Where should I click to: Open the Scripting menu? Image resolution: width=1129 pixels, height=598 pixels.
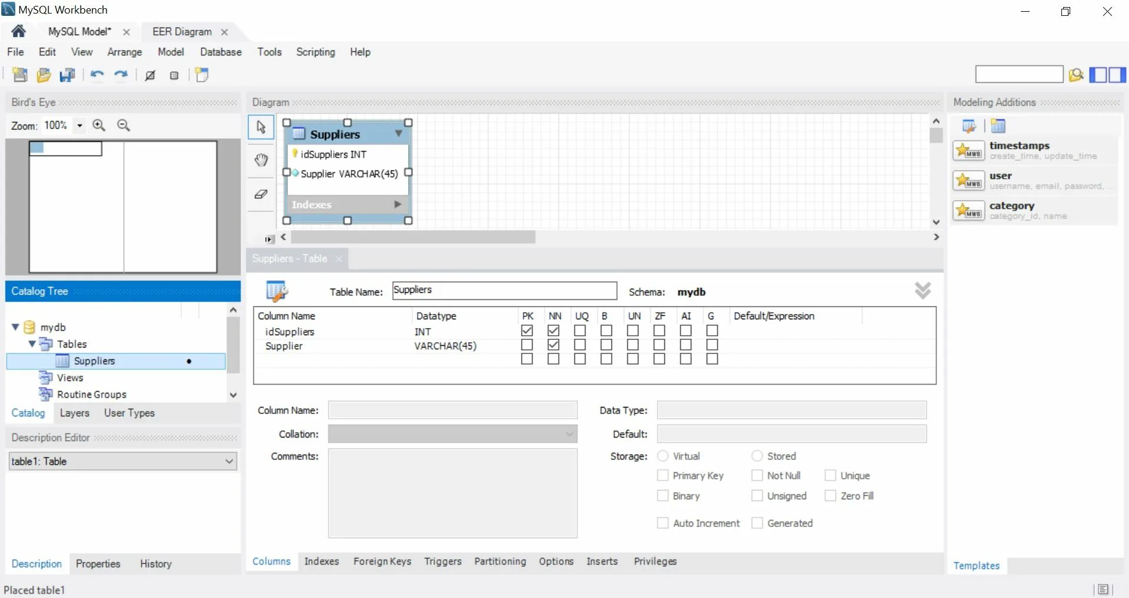tap(315, 52)
